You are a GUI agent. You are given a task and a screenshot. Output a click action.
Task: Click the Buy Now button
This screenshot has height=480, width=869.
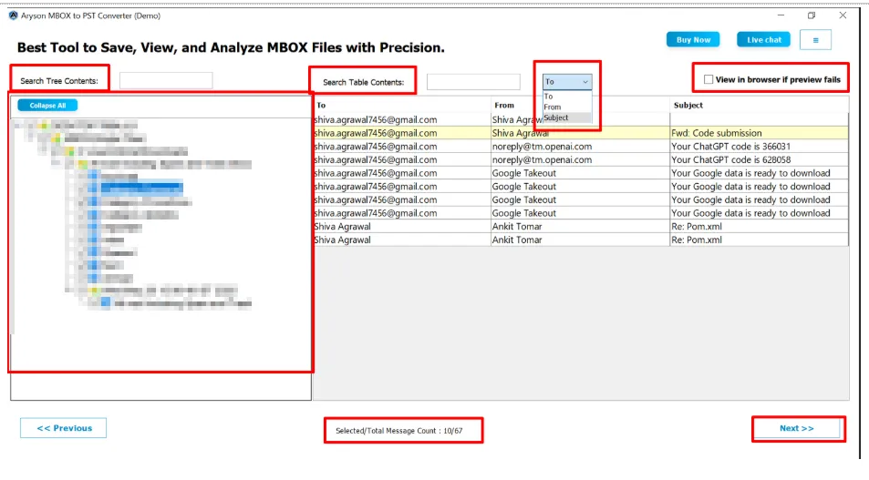tap(693, 40)
